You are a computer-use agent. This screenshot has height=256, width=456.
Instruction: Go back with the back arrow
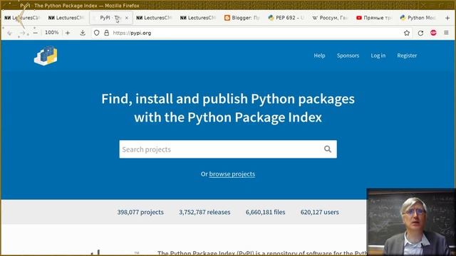tap(9, 33)
